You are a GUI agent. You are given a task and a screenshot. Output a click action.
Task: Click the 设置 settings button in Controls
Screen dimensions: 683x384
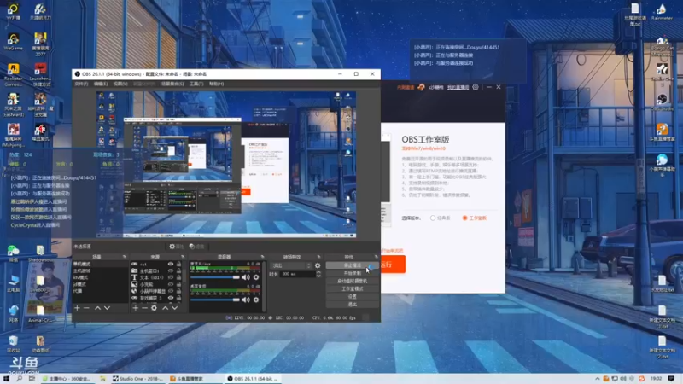pos(352,297)
